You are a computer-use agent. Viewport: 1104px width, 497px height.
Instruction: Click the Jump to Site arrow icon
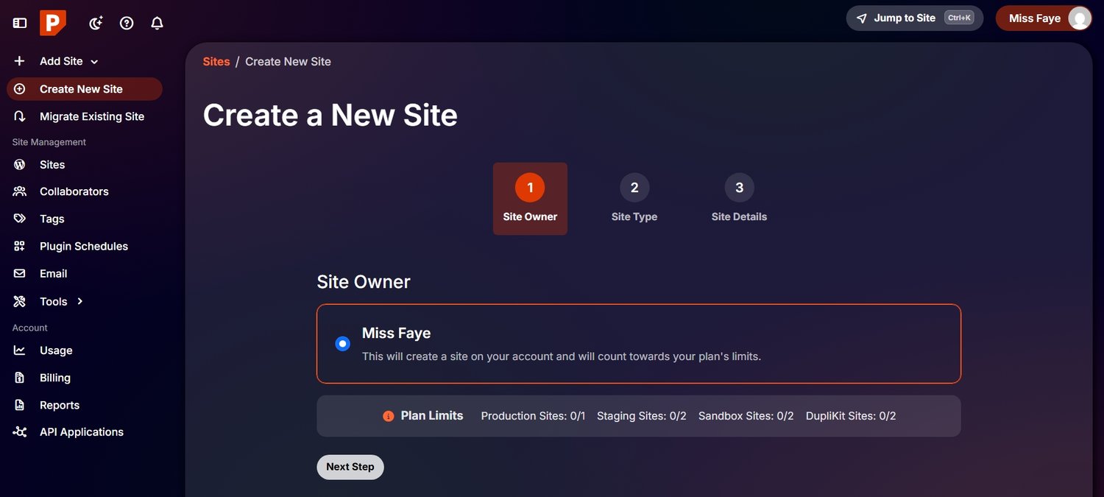862,18
